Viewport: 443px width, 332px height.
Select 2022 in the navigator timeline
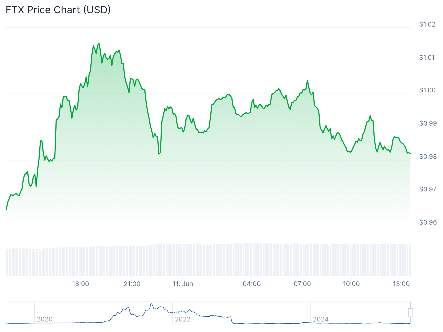pos(183,319)
